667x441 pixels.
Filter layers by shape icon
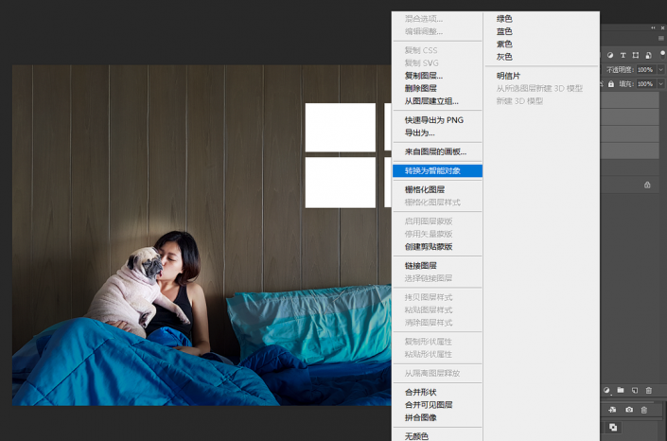pos(634,55)
